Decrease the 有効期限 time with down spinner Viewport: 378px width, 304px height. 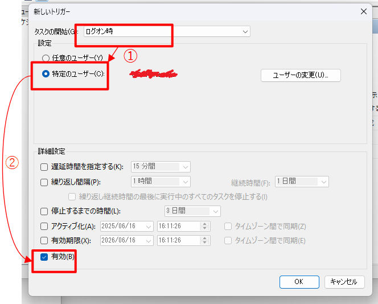pyautogui.click(x=205, y=243)
